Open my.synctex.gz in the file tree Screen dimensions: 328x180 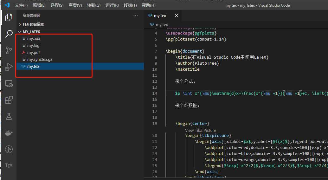(40, 59)
